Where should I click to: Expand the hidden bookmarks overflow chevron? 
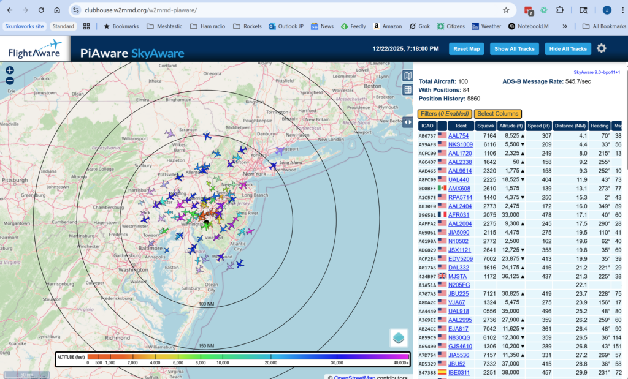tap(564, 26)
